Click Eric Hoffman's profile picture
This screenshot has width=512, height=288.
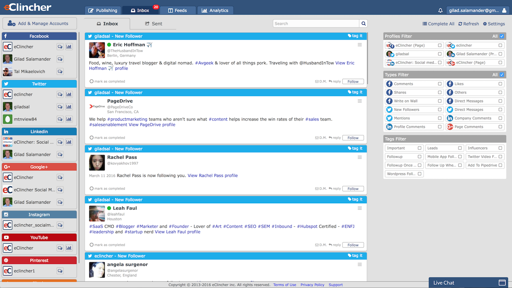pyautogui.click(x=97, y=50)
